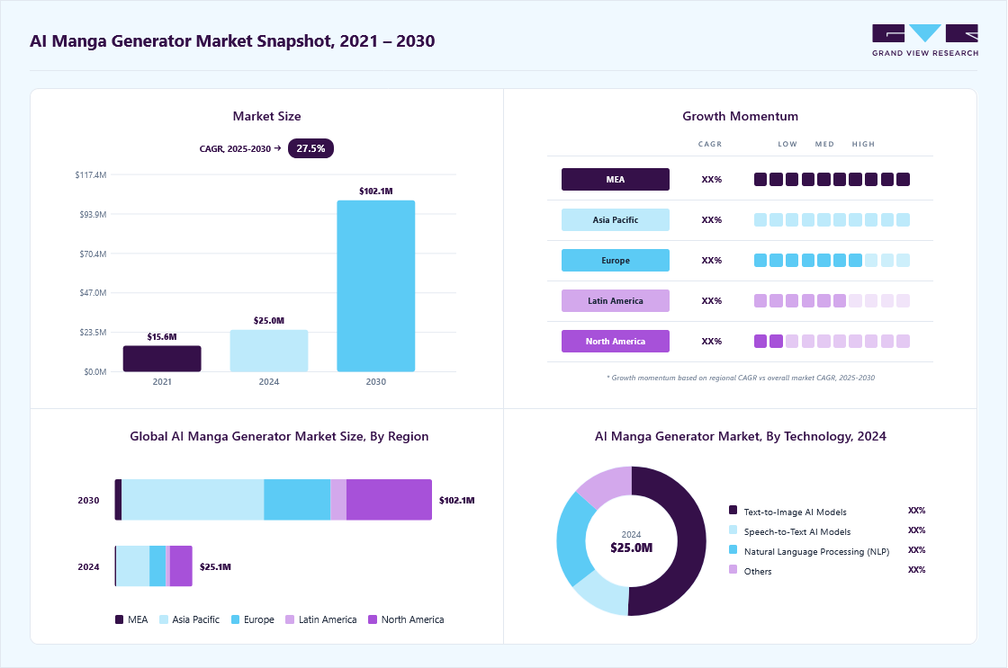1008x668 pixels.
Task: Click the XX% CAGR value for Latin America
Action: click(x=712, y=301)
